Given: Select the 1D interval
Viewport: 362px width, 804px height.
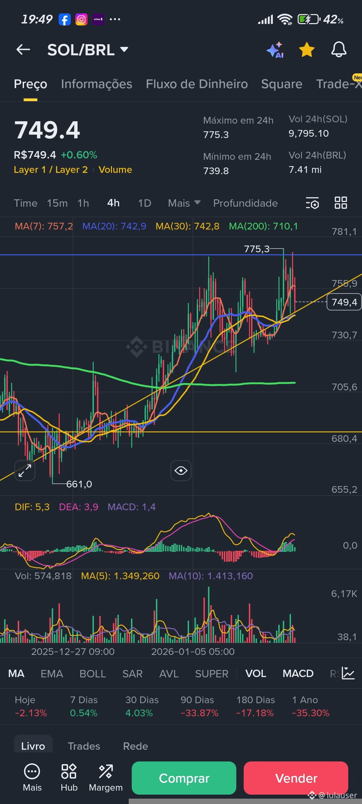Looking at the screenshot, I should [x=144, y=203].
